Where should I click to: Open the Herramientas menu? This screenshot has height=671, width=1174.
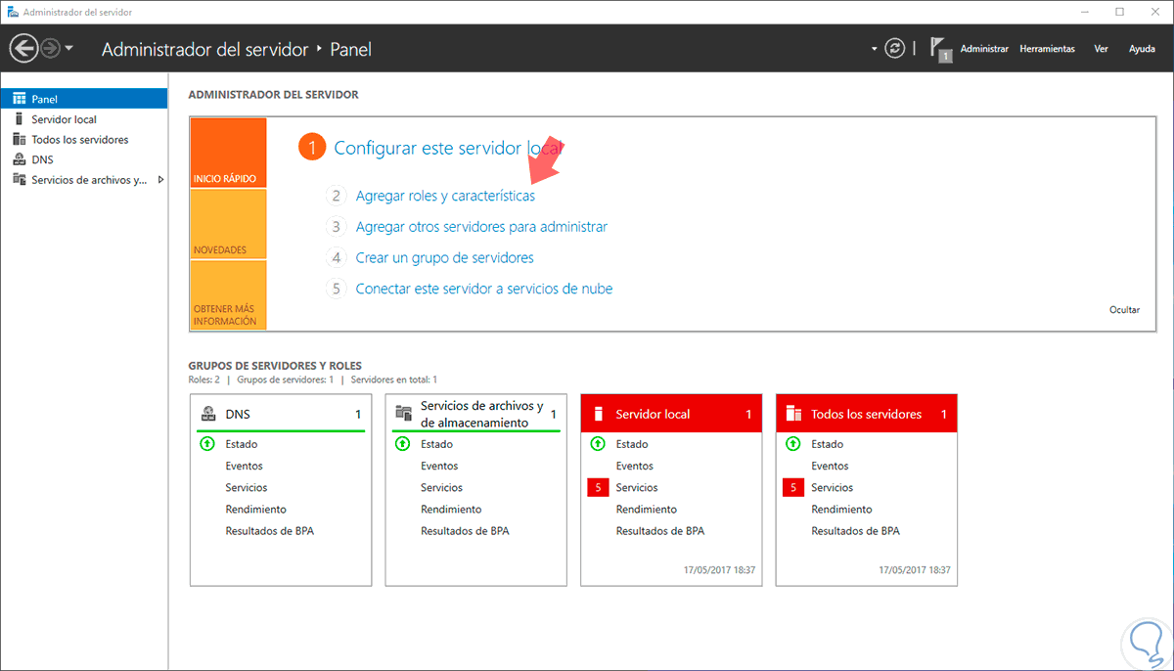click(x=1047, y=49)
